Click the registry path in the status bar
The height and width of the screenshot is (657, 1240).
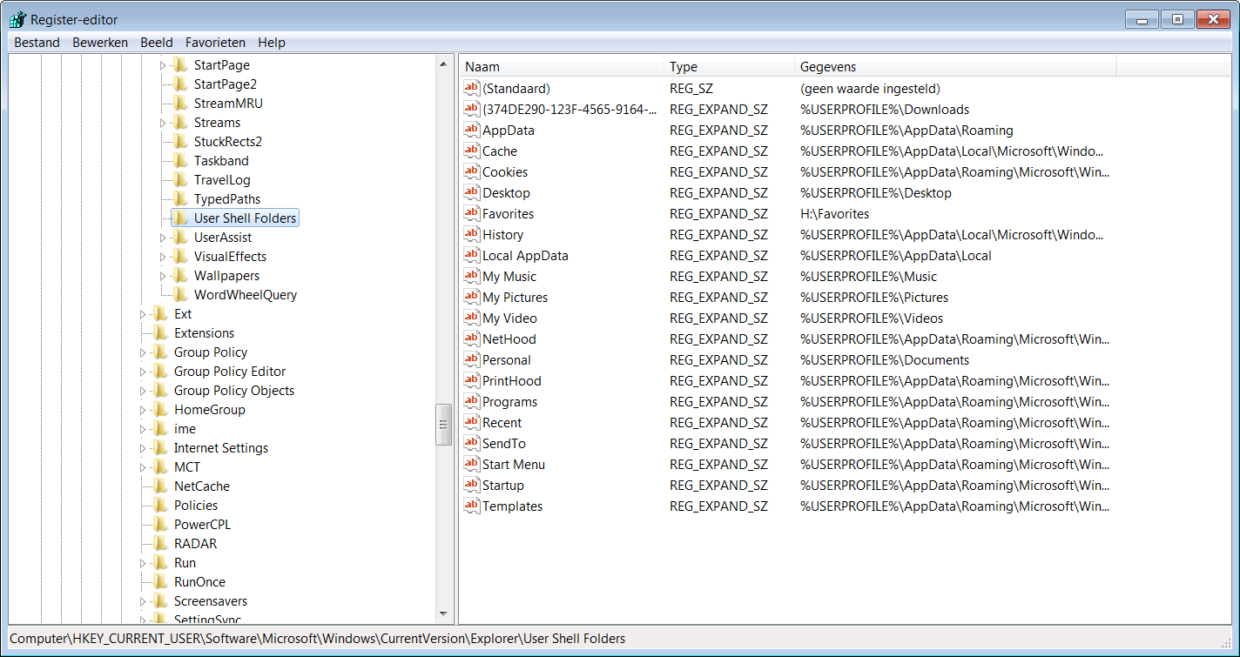[x=318, y=638]
